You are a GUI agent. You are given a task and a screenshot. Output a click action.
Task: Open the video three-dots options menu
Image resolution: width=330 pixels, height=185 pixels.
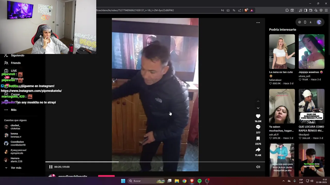pyautogui.click(x=258, y=23)
